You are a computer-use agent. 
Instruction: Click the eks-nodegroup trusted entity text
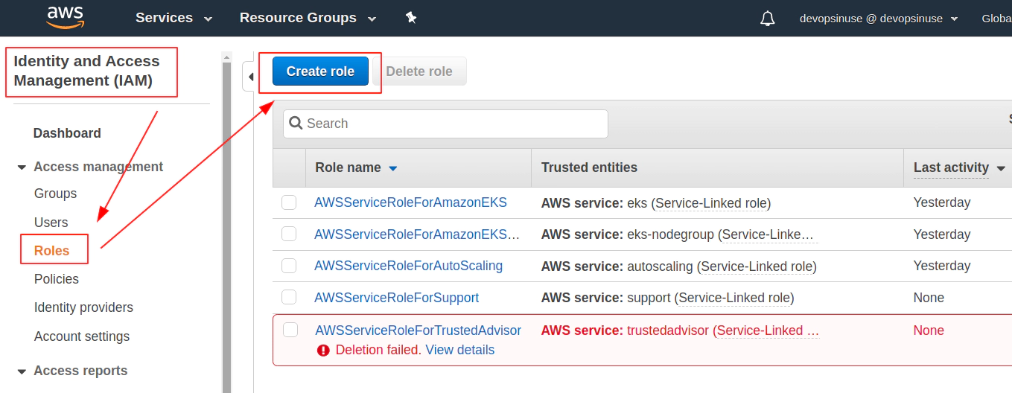[722, 234]
